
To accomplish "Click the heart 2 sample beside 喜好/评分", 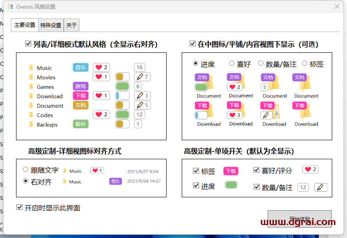I will 311,169.
